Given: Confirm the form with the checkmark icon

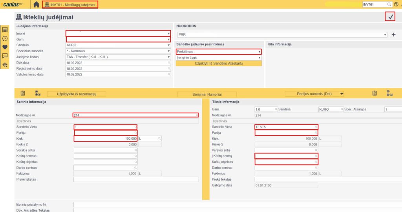Looking at the screenshot, I should pos(390,16).
